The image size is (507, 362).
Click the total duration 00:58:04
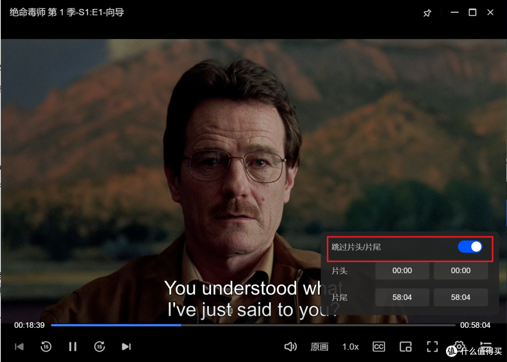475,325
